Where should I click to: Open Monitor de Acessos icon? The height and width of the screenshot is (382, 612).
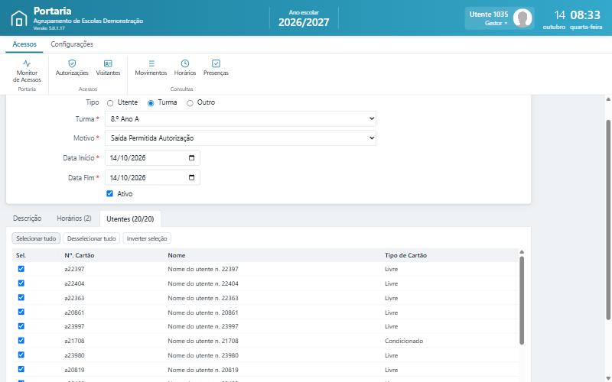(27, 63)
